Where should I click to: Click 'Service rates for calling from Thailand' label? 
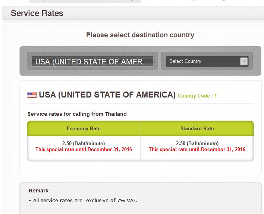[77, 114]
